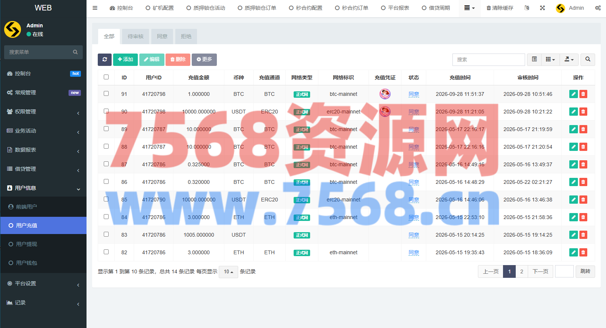The height and width of the screenshot is (328, 606).
Task: Open recharge voucher thumbnail for row 90
Action: [385, 112]
